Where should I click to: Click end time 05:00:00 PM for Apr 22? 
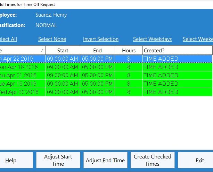[97, 59]
